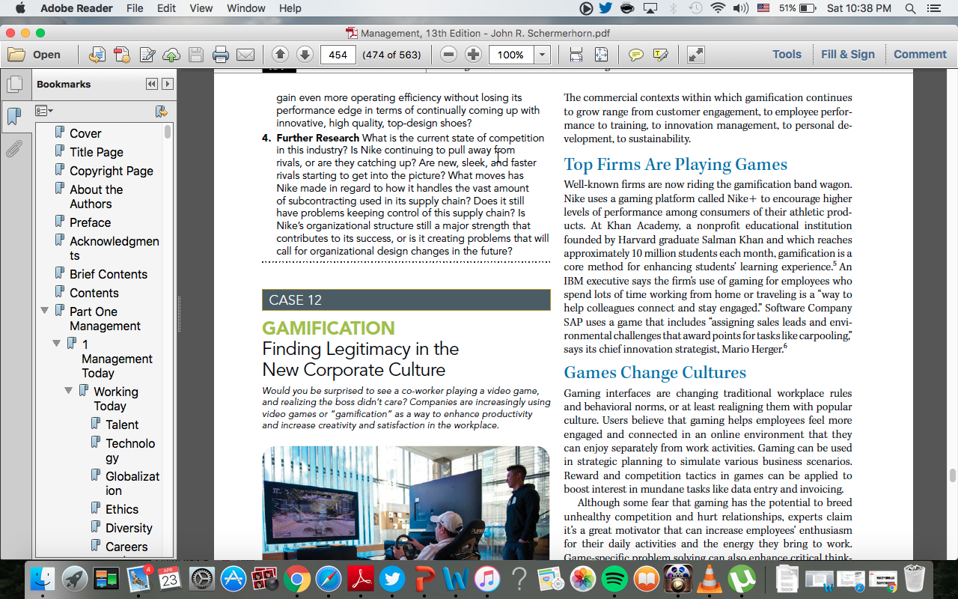
Task: Open the Fill & Sign pane
Action: (x=847, y=55)
